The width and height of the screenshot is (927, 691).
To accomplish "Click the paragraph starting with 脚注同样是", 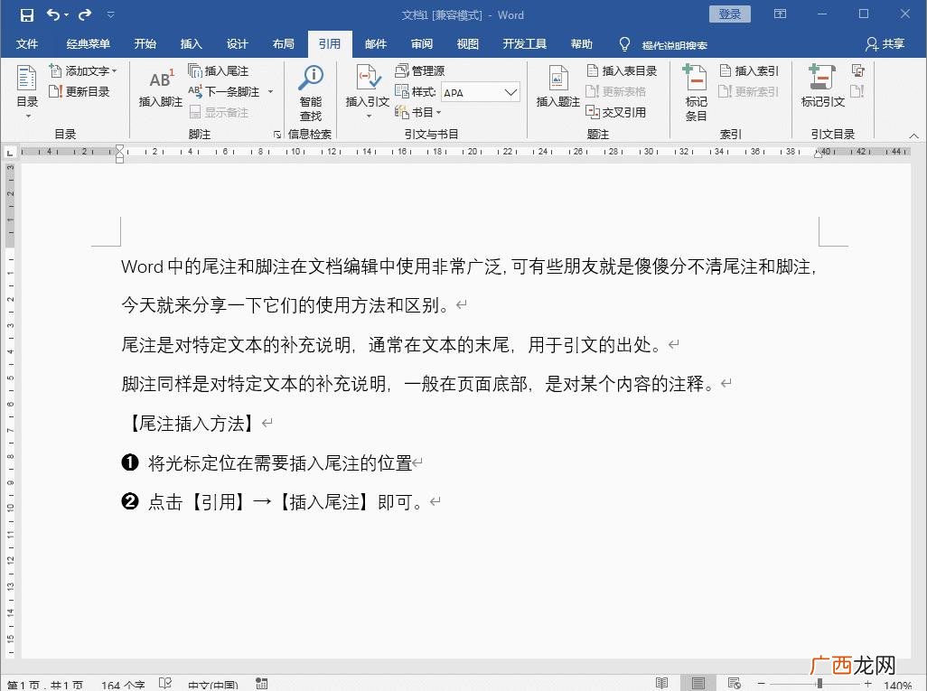I will click(x=426, y=384).
